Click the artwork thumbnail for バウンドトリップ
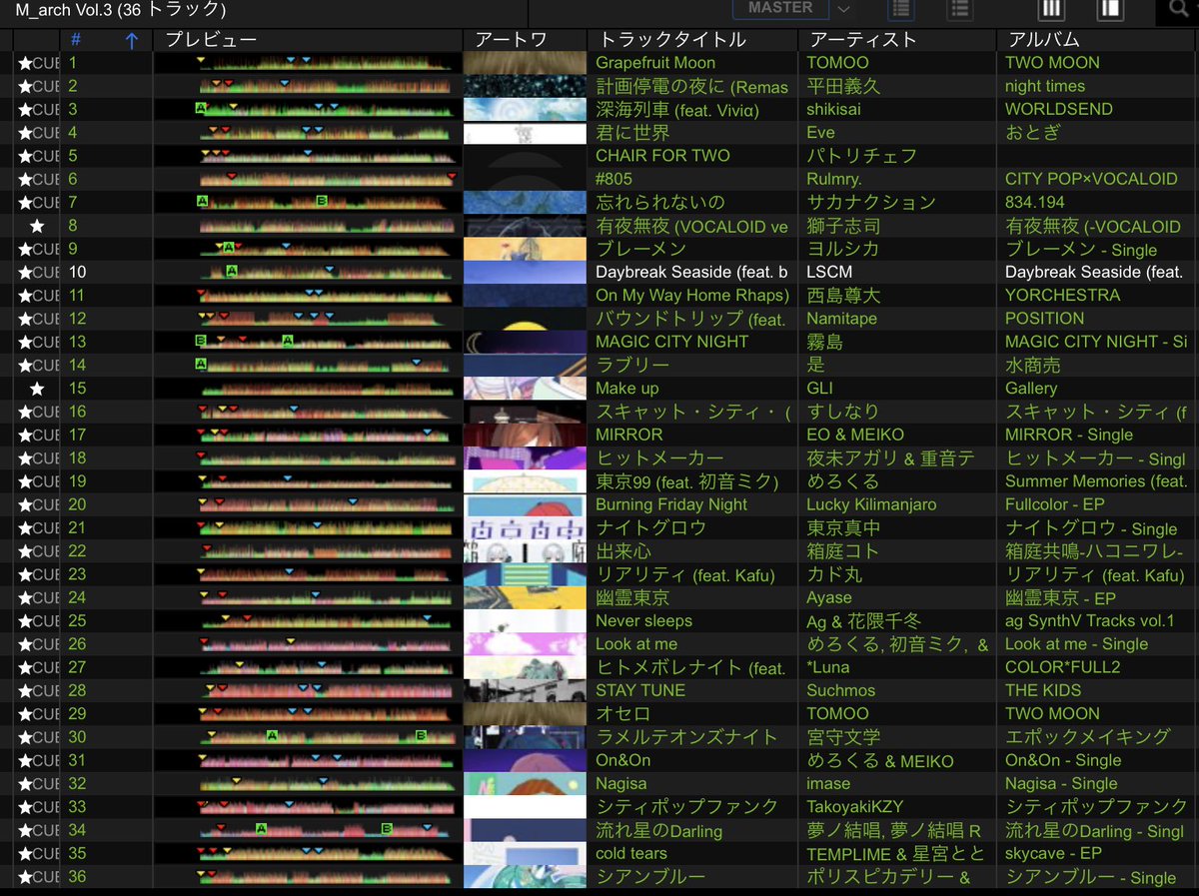The image size is (1199, 896). (525, 319)
